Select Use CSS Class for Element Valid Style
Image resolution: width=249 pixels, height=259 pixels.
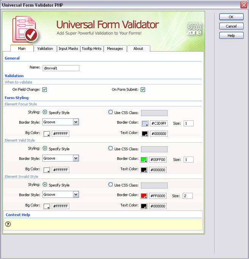(x=110, y=148)
